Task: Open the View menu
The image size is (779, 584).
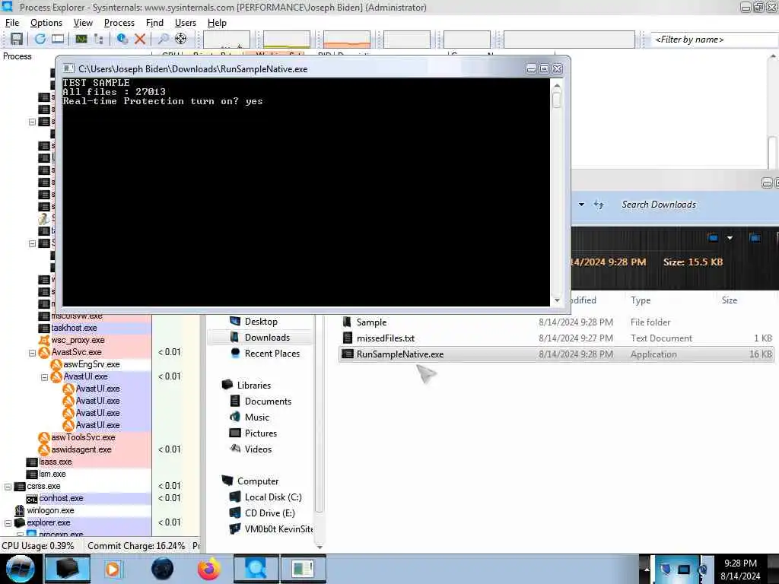Action: click(83, 23)
